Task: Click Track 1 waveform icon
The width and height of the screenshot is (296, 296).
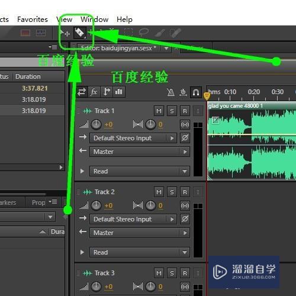Action: click(88, 111)
